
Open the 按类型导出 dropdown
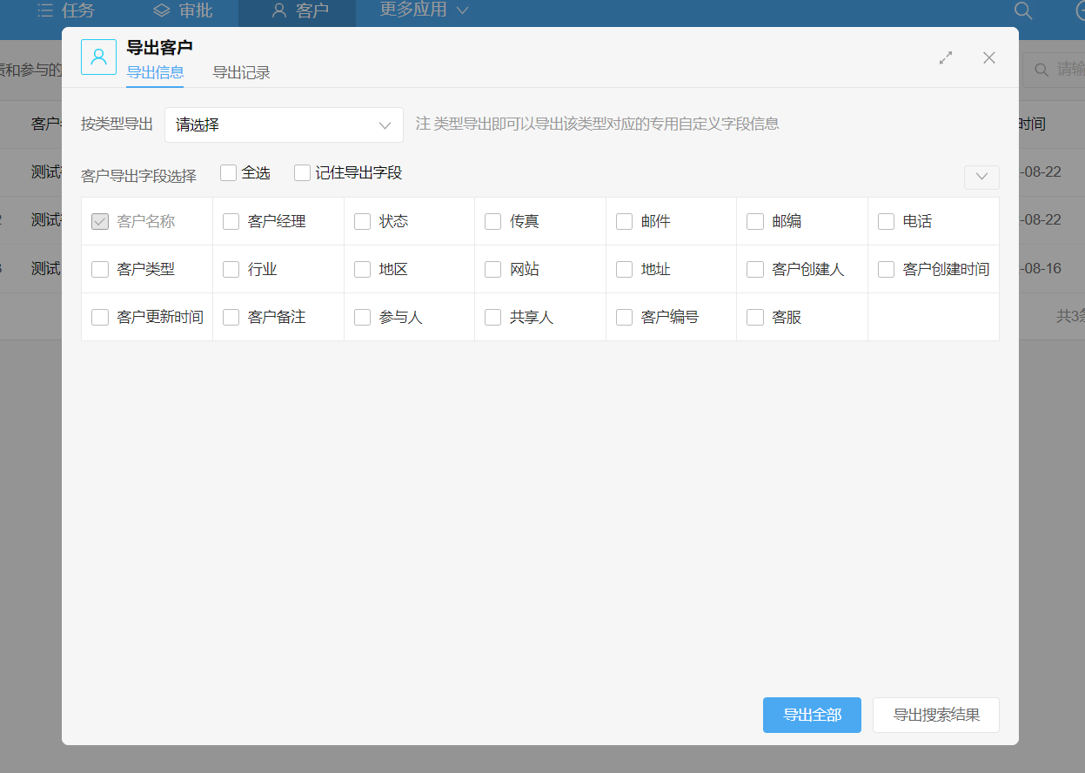coord(284,125)
